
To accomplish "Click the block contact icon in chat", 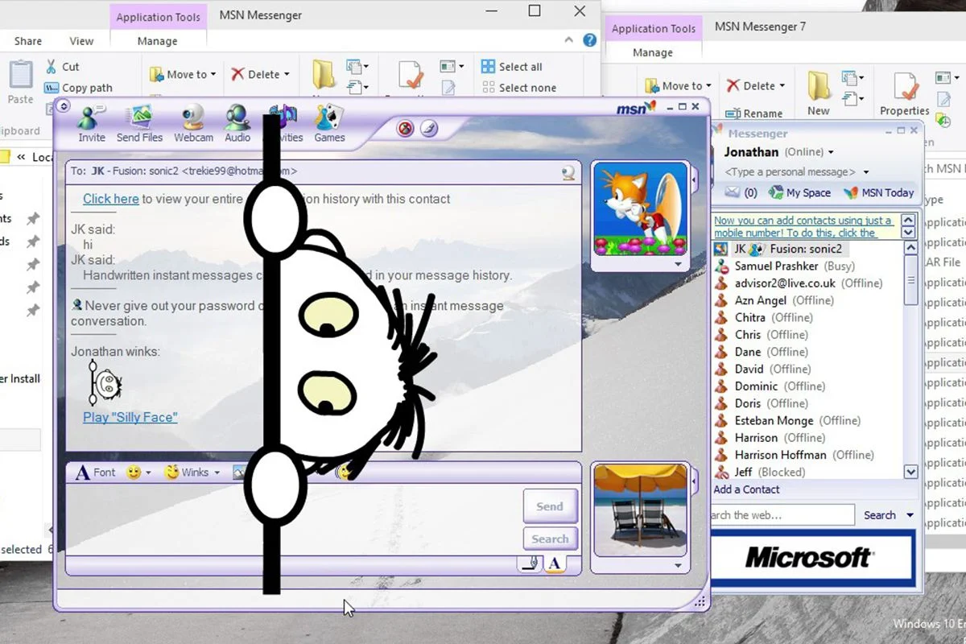I will (x=405, y=128).
